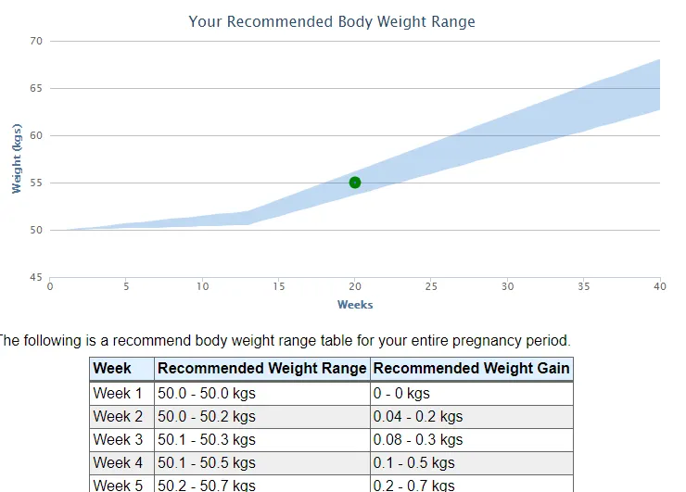Click the '50.1 - 50.3 kgs' range cell
Viewport: 686px width, 492px height.
(x=207, y=440)
